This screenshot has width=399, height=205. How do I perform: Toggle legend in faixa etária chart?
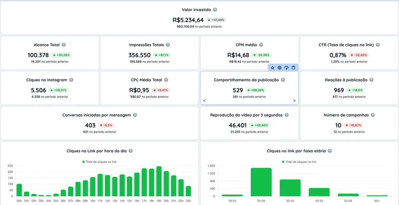pos(299,162)
